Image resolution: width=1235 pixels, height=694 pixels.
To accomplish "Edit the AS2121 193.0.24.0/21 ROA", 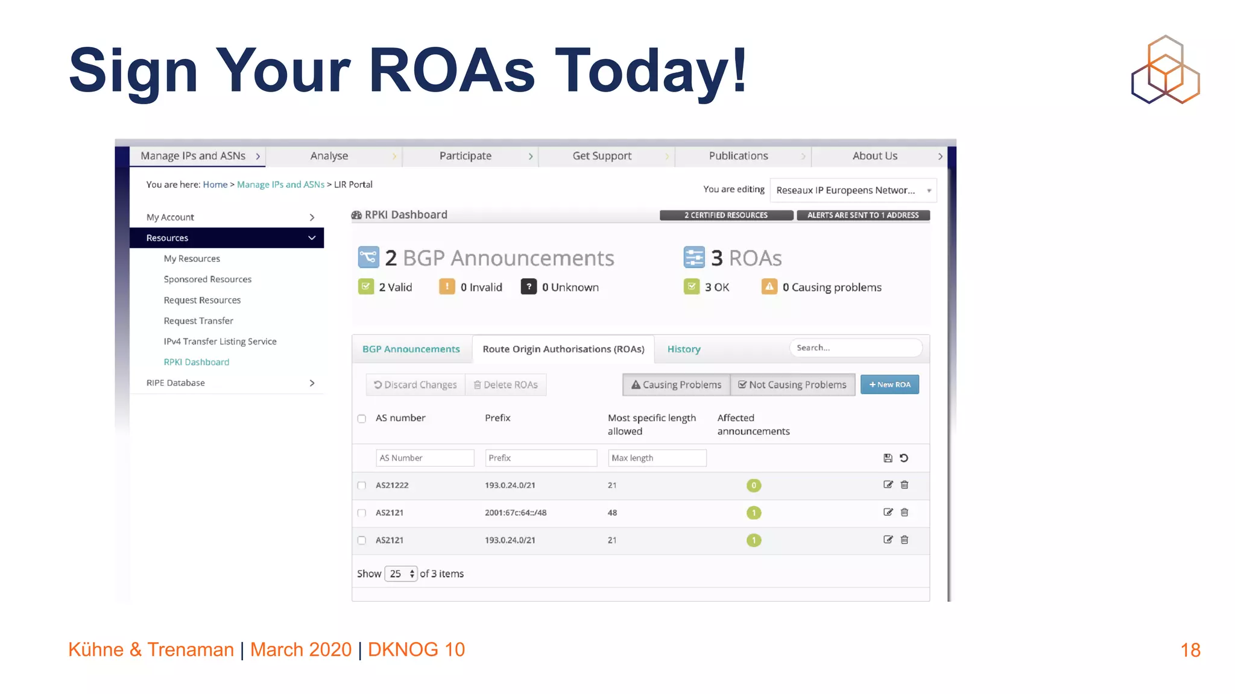I will pyautogui.click(x=888, y=540).
